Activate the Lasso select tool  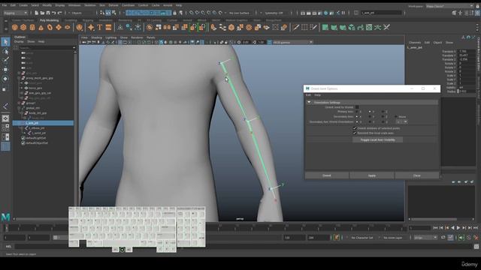[x=5, y=51]
